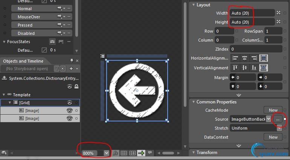Add transition for Pressed state

tap(61, 25)
